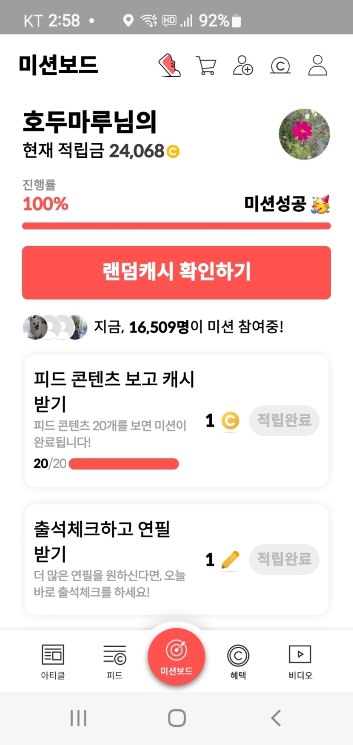The height and width of the screenshot is (745, 353).
Task: Open my profile page icon
Action: [317, 65]
